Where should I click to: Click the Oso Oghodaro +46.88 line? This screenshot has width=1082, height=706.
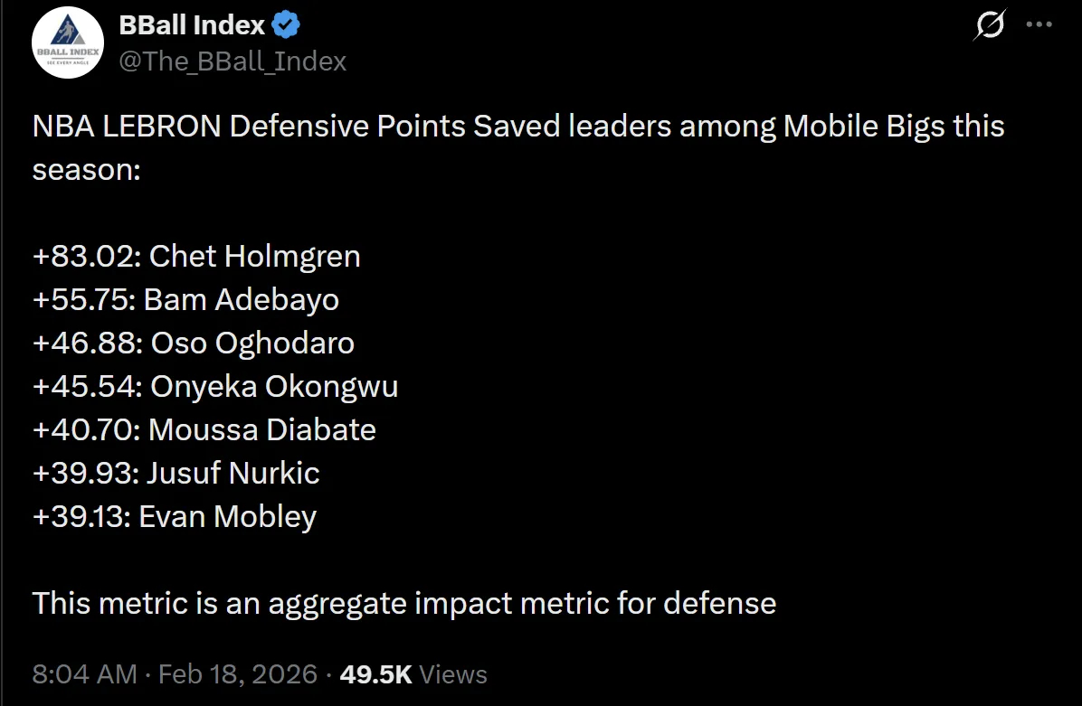click(x=194, y=343)
